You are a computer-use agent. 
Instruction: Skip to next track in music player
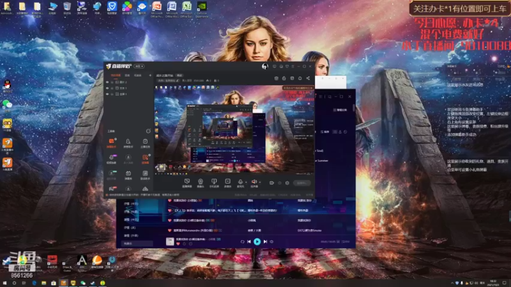pos(265,242)
